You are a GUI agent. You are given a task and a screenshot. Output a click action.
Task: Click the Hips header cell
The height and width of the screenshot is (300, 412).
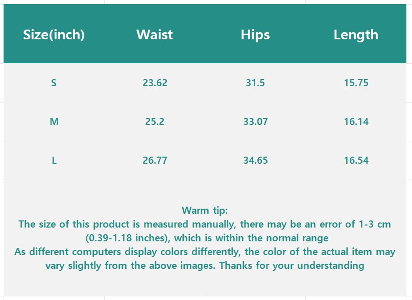tap(255, 35)
